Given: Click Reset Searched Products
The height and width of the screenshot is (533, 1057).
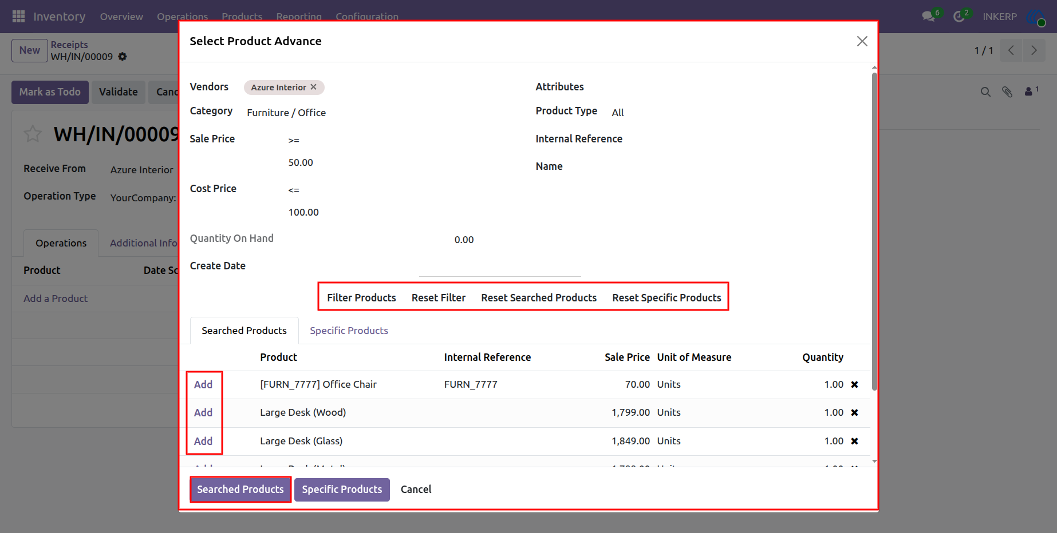Looking at the screenshot, I should click(539, 297).
